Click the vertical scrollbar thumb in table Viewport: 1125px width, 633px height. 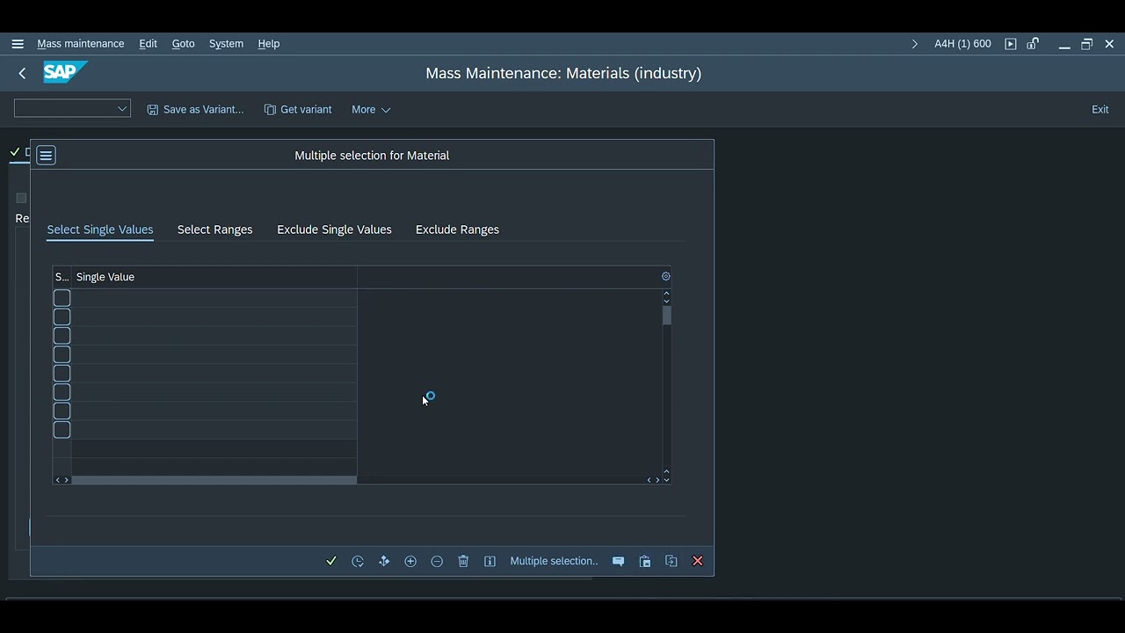[x=666, y=316]
